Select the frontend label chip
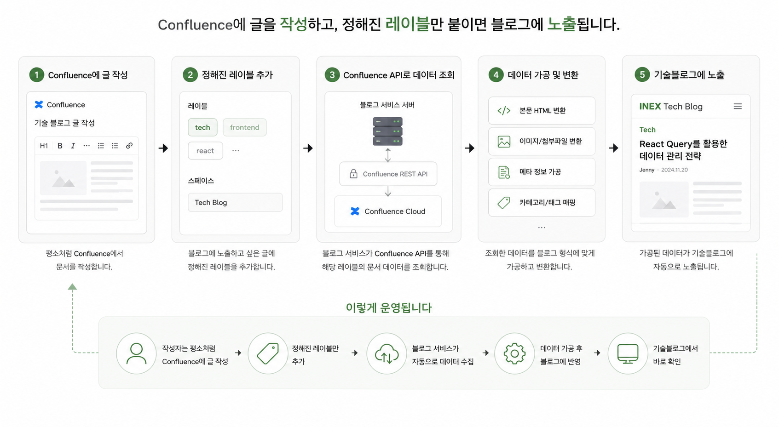Image resolution: width=779 pixels, height=427 pixels. (x=245, y=127)
